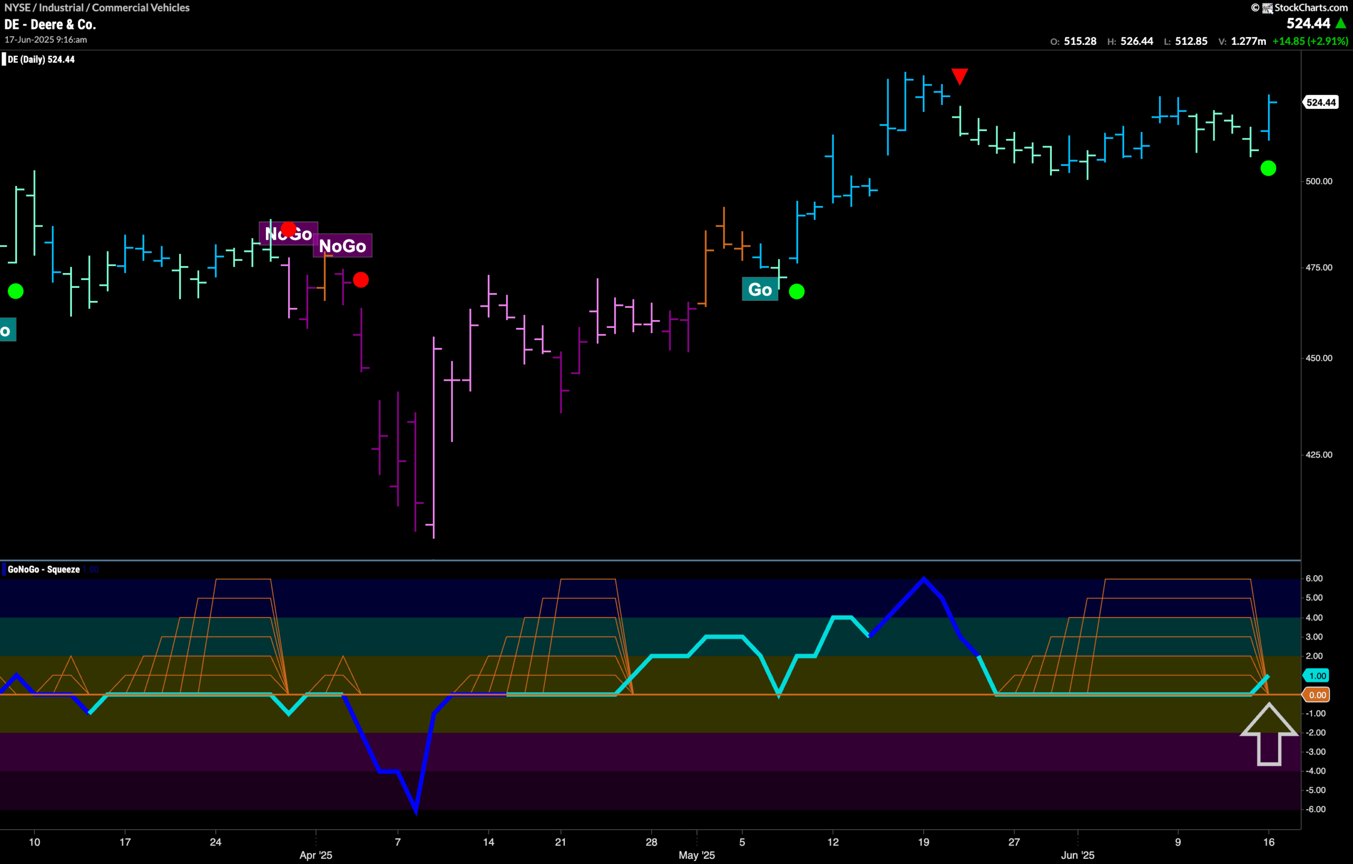The width and height of the screenshot is (1353, 864).
Task: Click the +14.85 (+2.91%) change value
Action: (x=1310, y=41)
